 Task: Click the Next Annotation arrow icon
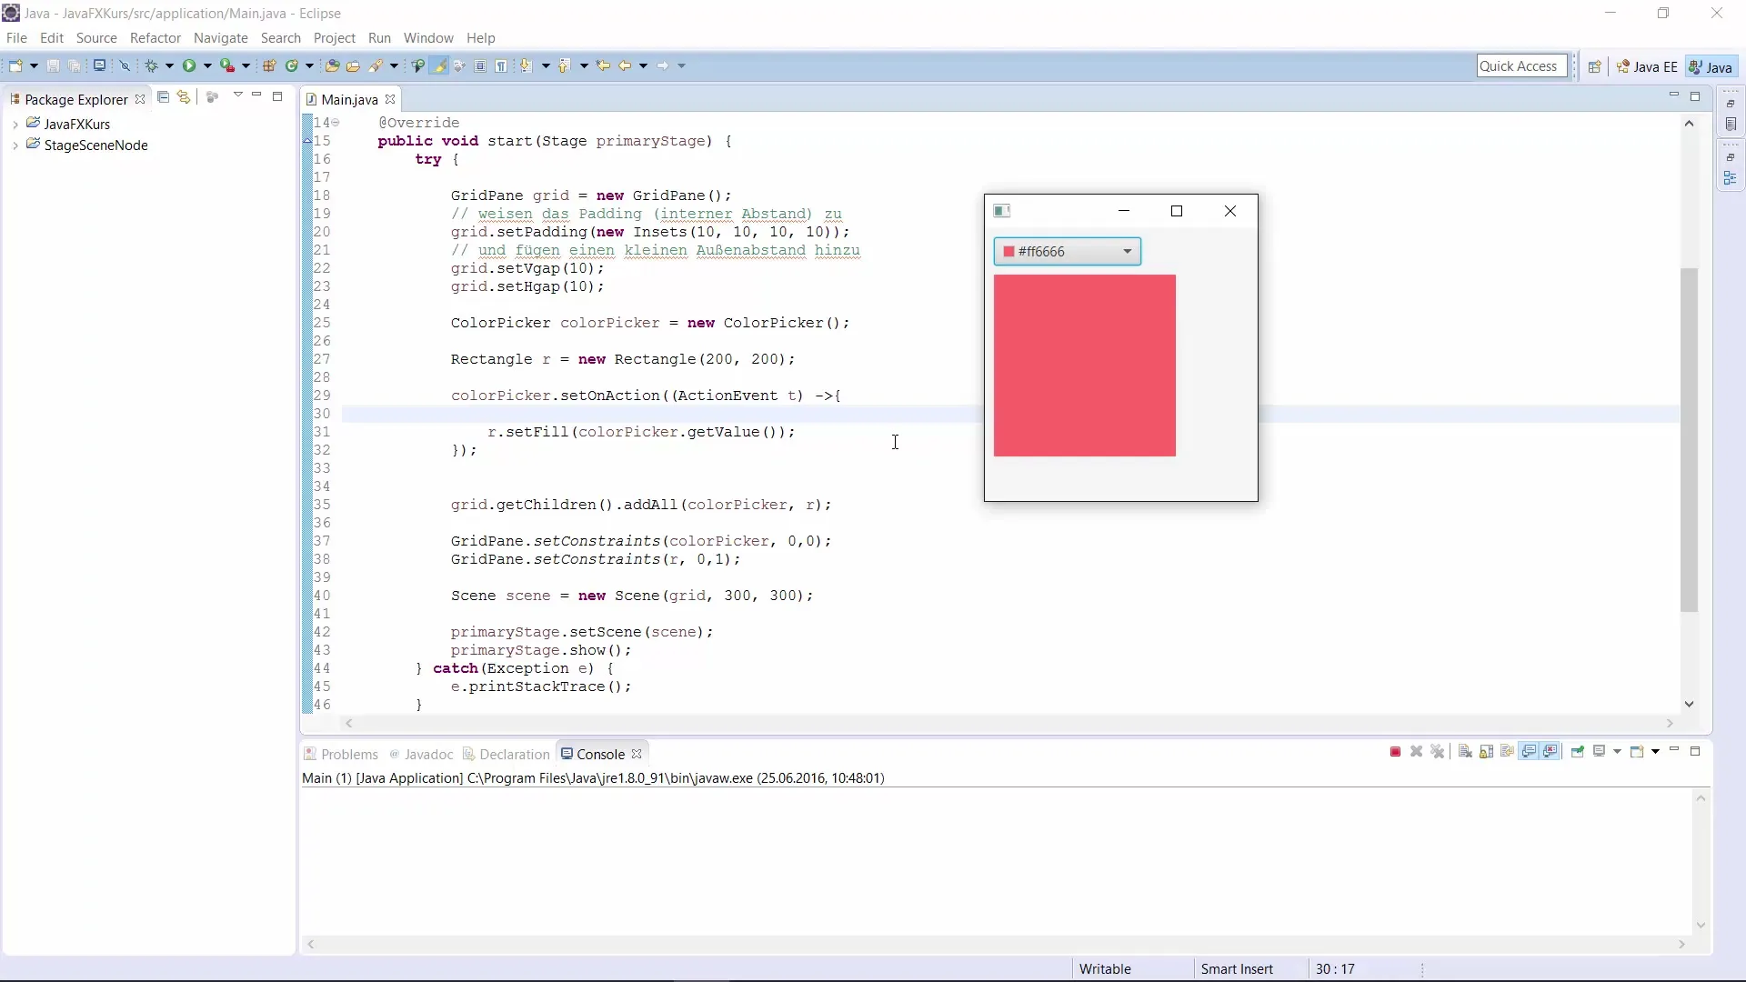click(x=526, y=65)
